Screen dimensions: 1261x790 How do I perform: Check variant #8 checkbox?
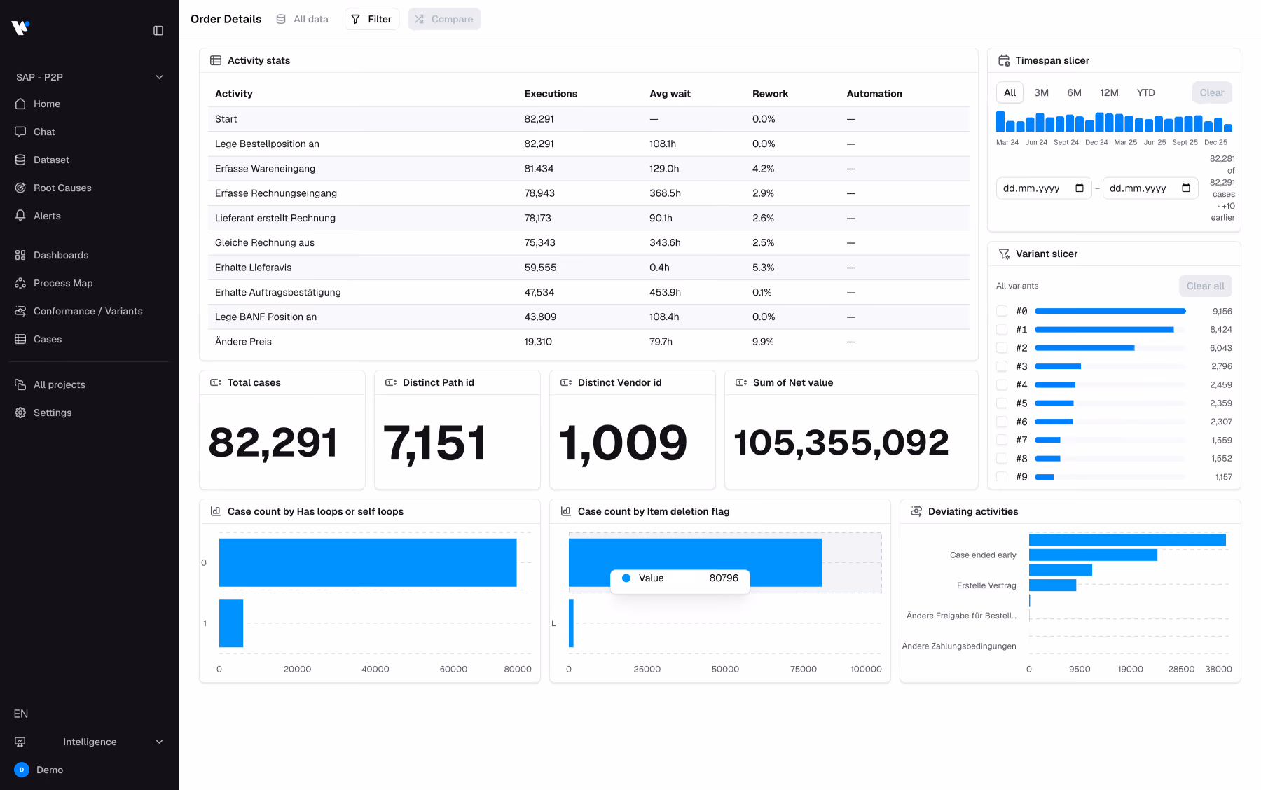(1002, 458)
